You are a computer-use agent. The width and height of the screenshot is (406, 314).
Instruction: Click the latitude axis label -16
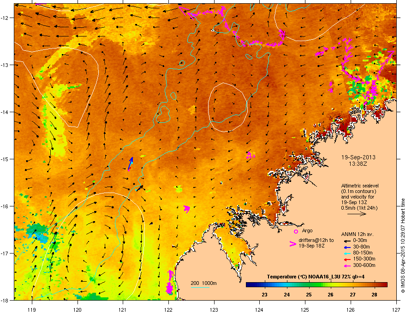pyautogui.click(x=5, y=206)
